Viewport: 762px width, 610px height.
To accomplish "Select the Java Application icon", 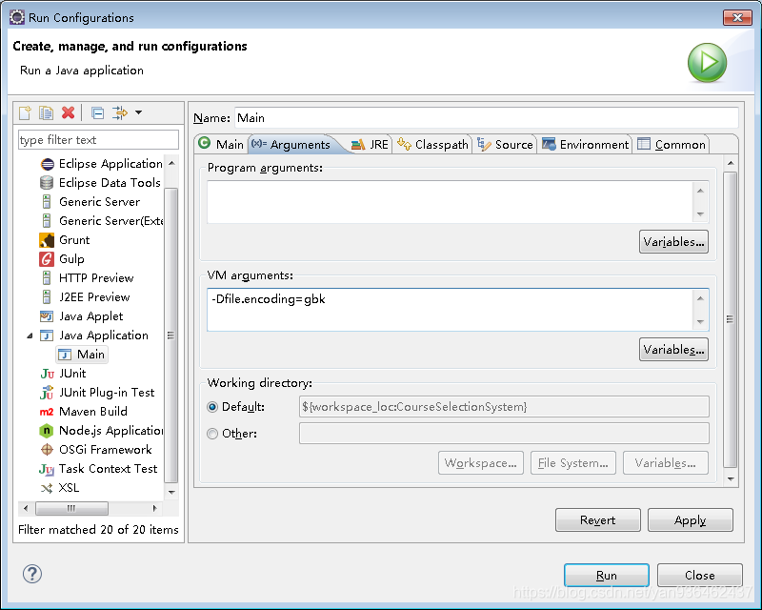I will (x=47, y=335).
